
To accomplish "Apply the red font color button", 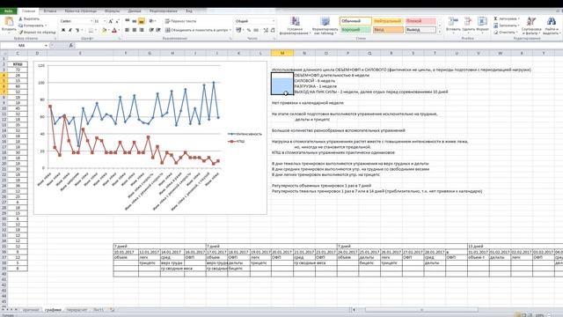I will (114, 30).
